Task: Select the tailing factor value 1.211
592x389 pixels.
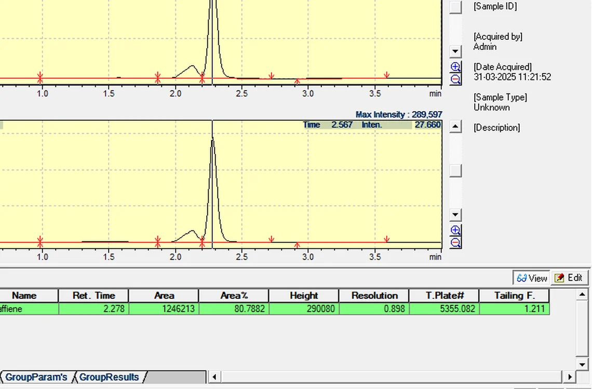Action: pos(515,309)
